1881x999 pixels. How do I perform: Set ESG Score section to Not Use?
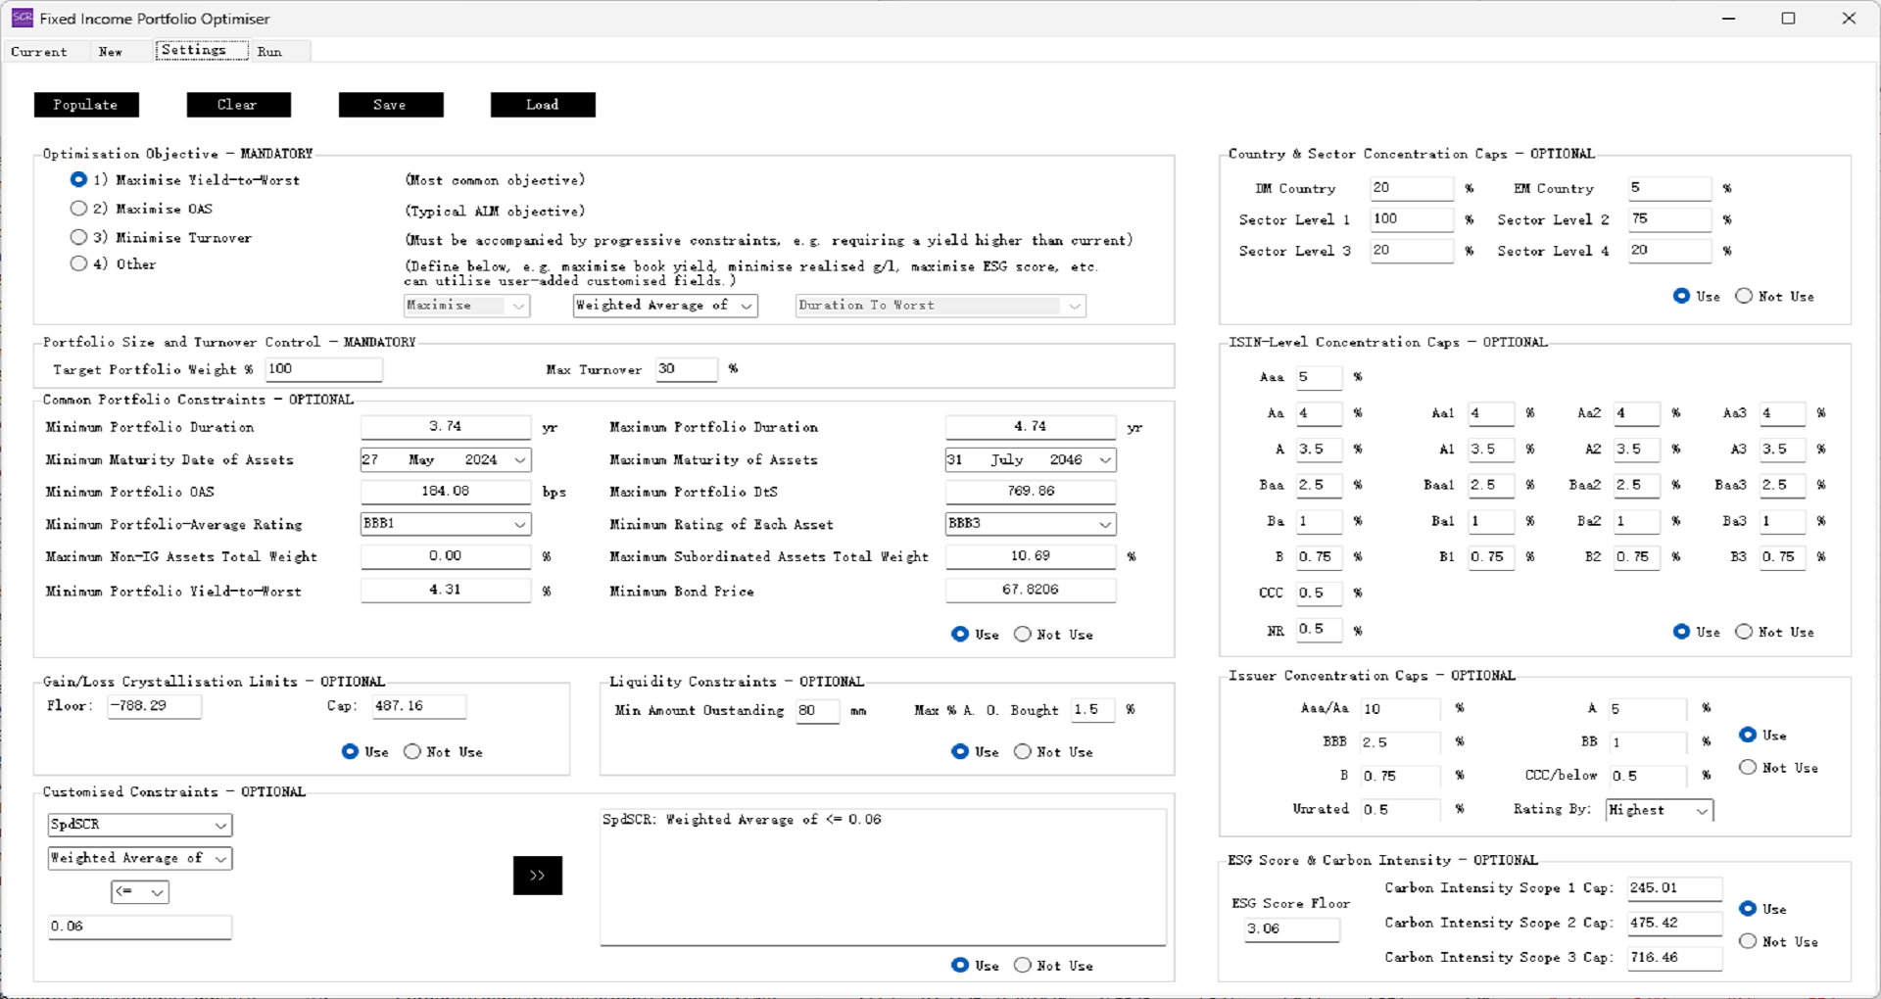(x=1748, y=941)
